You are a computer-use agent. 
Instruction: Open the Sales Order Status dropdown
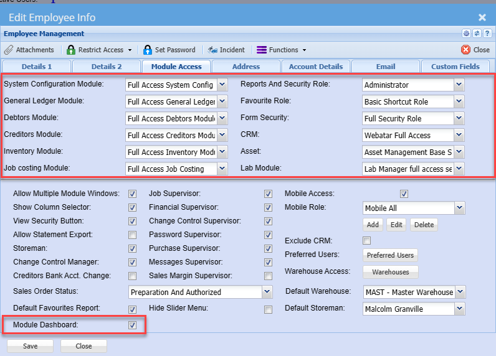point(267,292)
